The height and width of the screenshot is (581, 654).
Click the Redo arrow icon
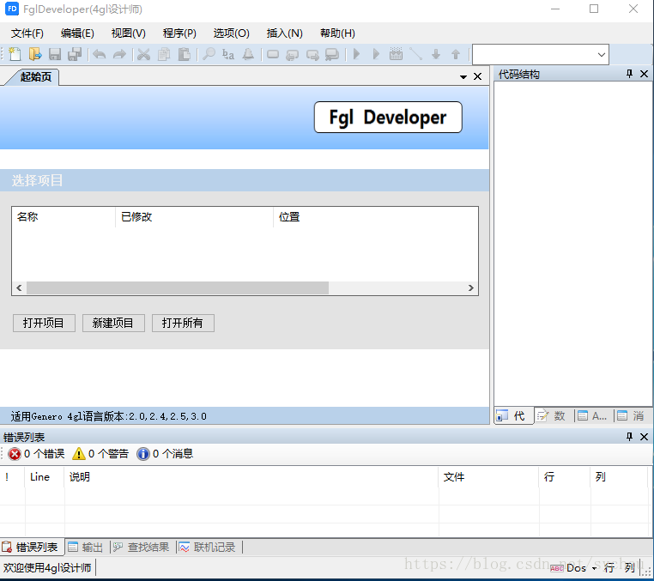click(119, 54)
